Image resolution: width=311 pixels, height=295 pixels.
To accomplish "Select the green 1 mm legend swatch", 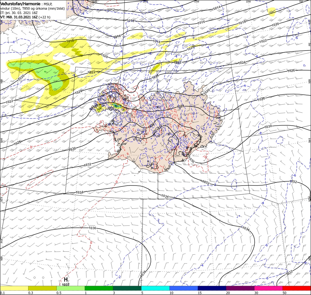I will point(99,288).
